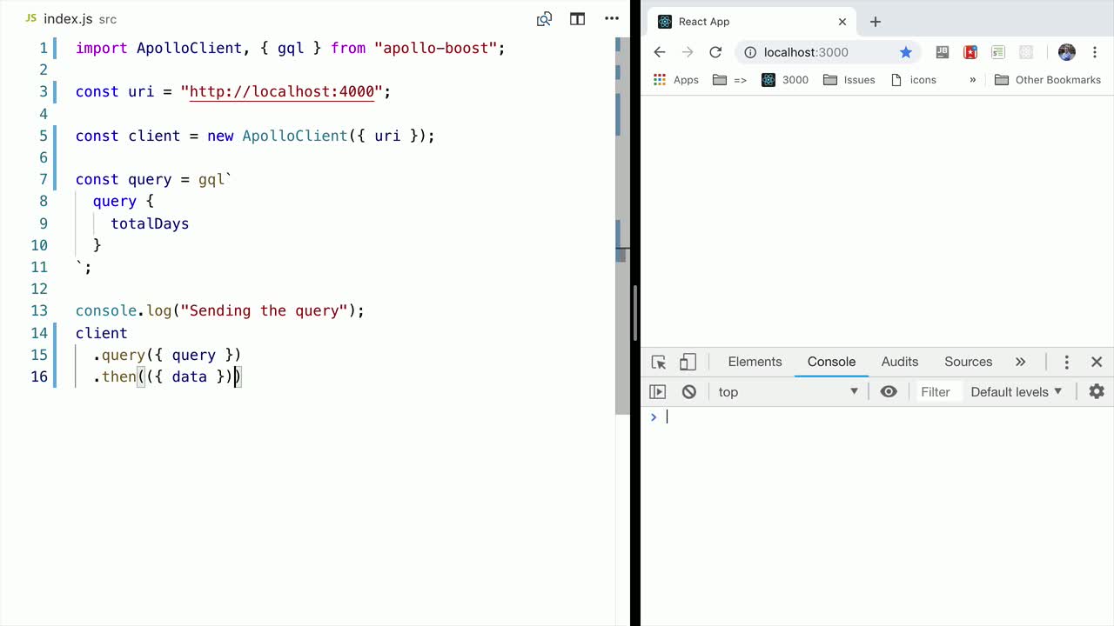Switch to the Sources tab

(968, 363)
